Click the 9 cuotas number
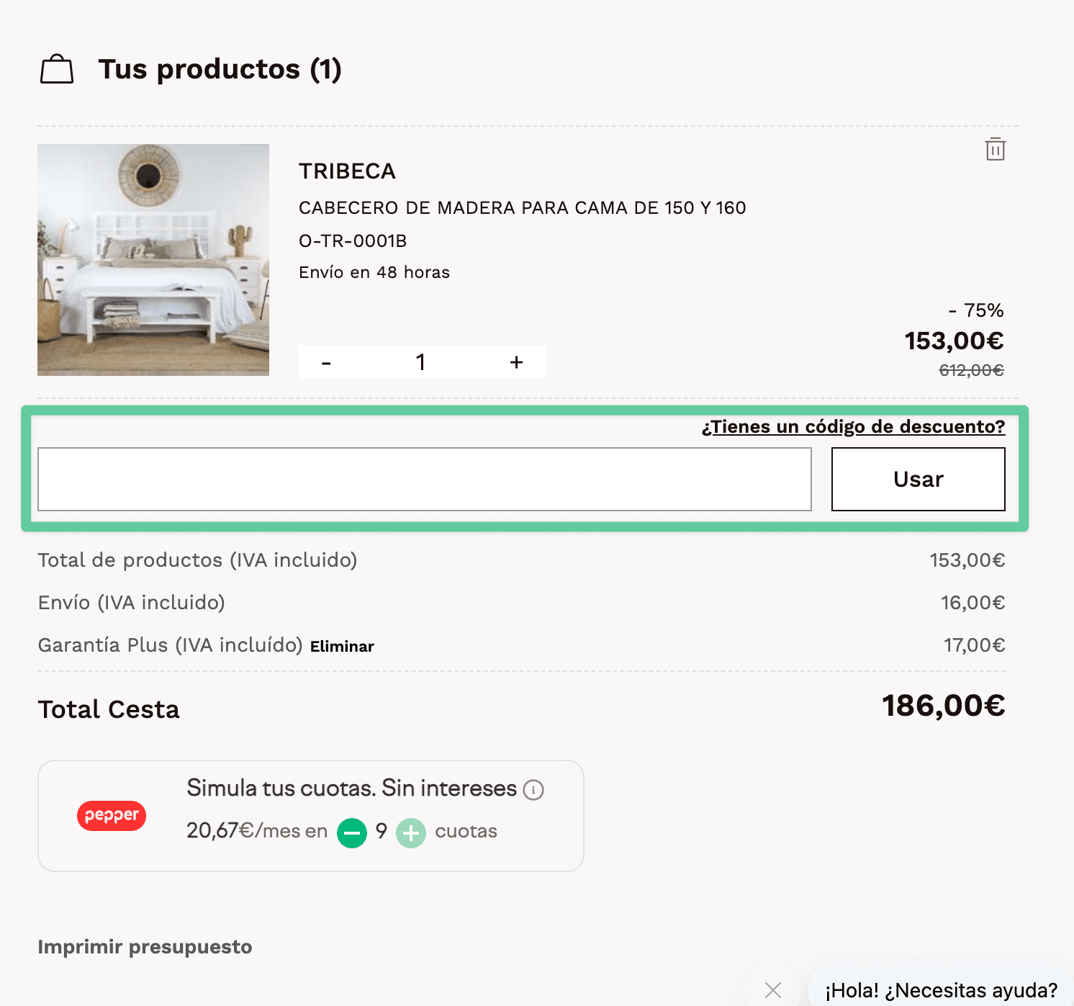 (381, 832)
